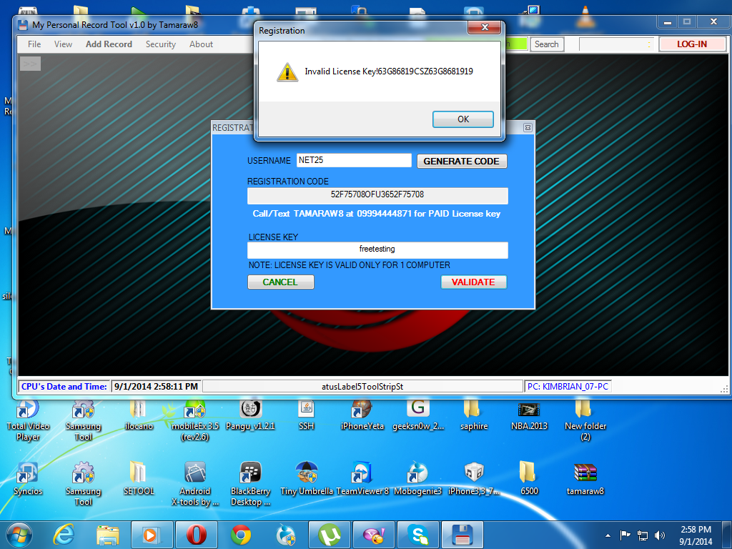
Task: Expand the side panel with the >> button
Action: pos(30,64)
